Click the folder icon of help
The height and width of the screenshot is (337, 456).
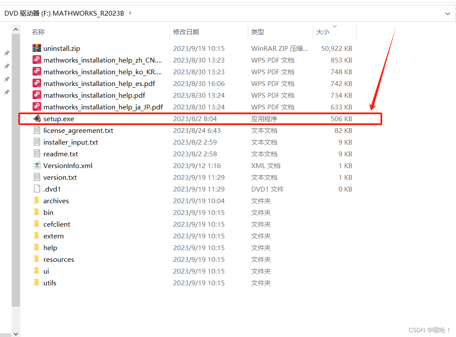click(36, 248)
